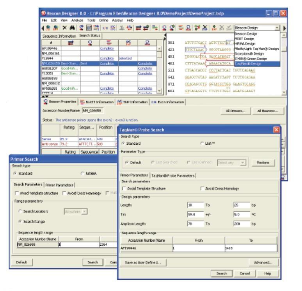The width and height of the screenshot is (302, 291).
Task: Click the SNP column header icon
Action: pyautogui.click(x=128, y=43)
